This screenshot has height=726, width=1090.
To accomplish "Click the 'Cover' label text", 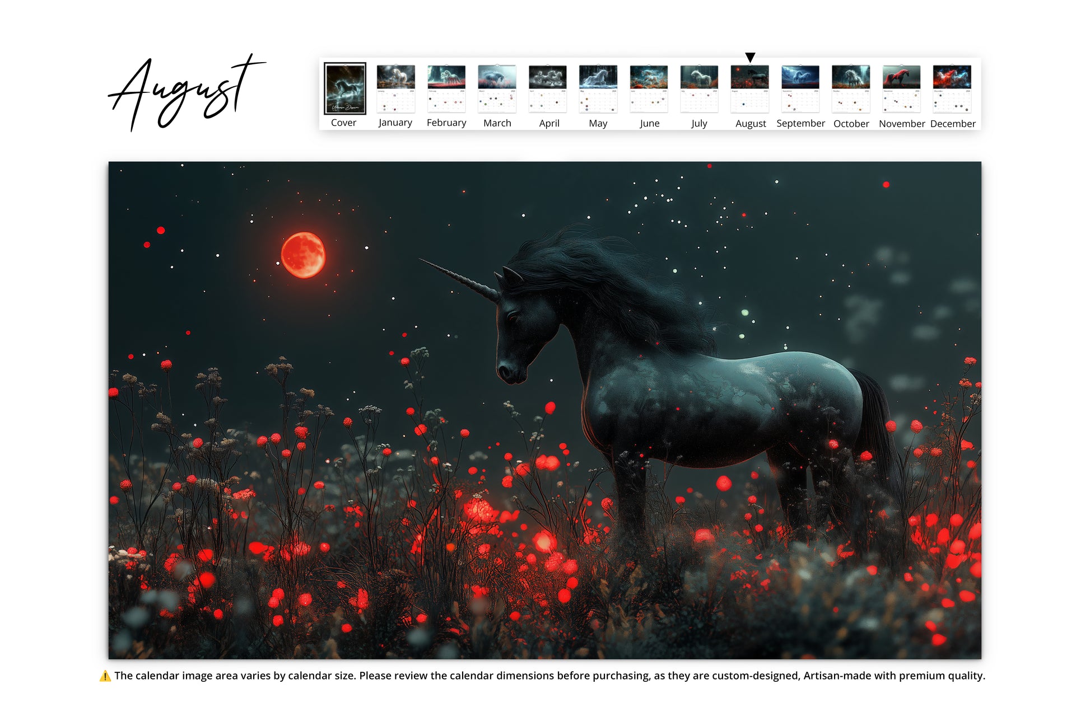I will pos(343,123).
